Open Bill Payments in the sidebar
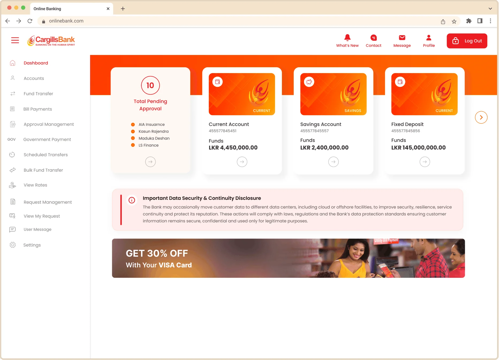 [x=37, y=109]
